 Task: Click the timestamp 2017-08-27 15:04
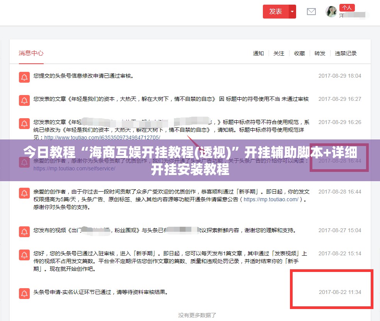(340, 230)
